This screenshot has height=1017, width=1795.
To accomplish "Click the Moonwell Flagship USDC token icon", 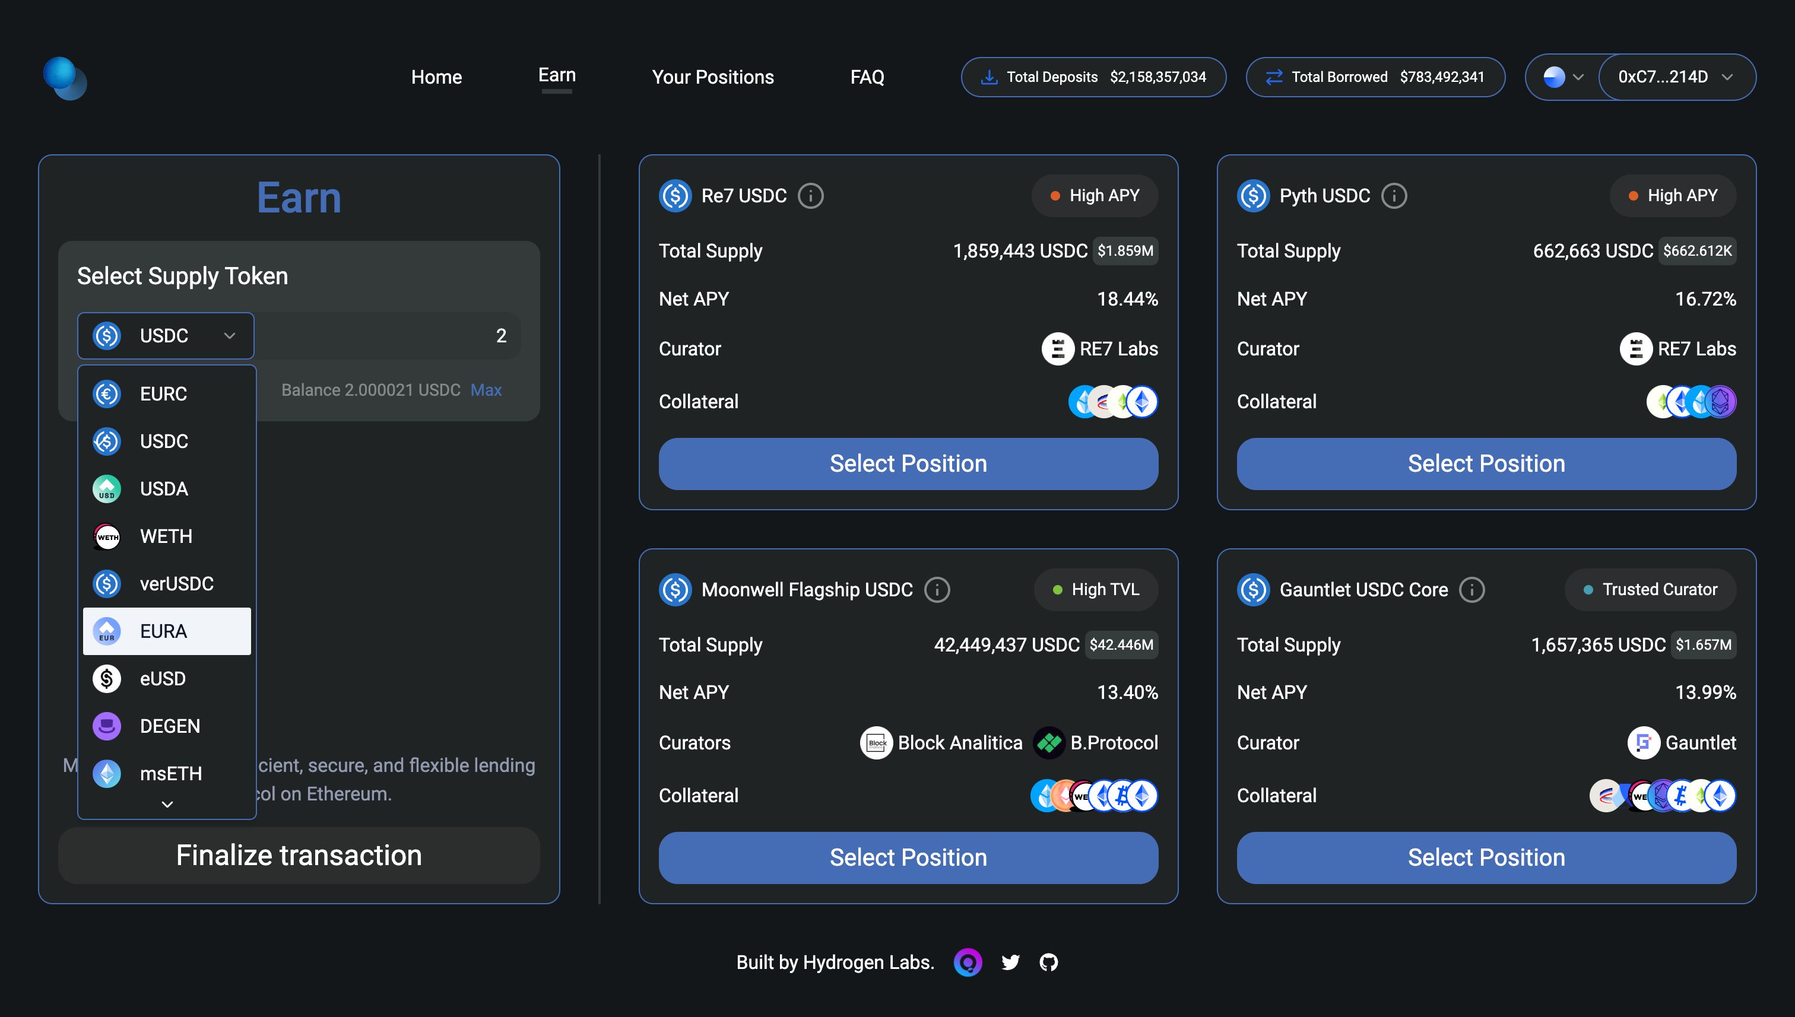I will [x=675, y=590].
